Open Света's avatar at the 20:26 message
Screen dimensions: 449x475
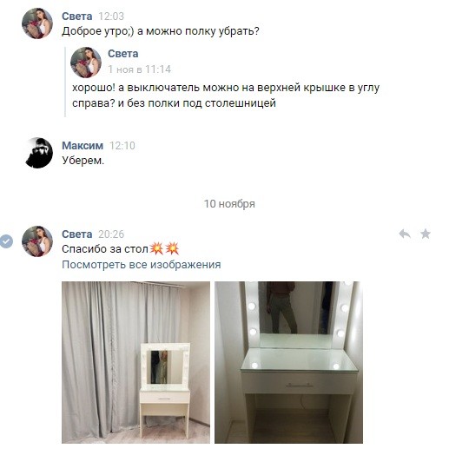pos(37,241)
